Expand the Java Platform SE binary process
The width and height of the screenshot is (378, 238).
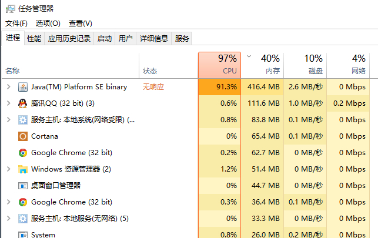pos(9,87)
